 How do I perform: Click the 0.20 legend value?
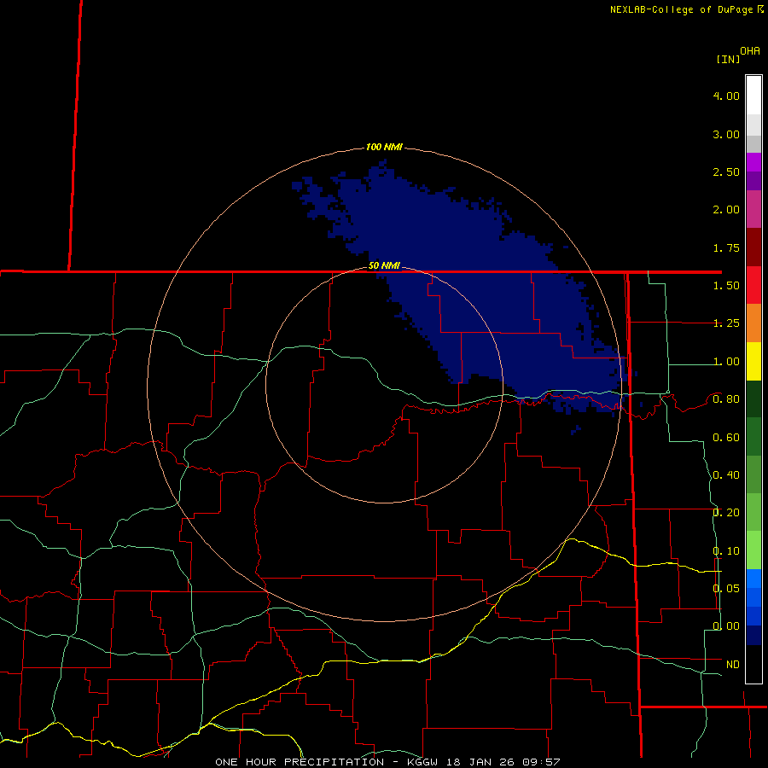726,513
